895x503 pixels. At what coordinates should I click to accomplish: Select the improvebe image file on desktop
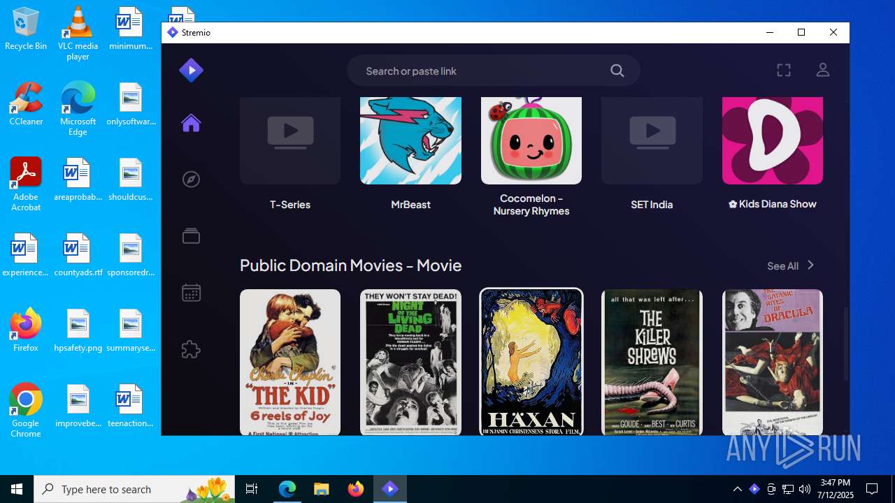click(78, 406)
